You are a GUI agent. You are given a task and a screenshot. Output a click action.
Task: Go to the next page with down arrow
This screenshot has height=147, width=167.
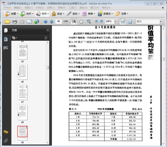click(x=51, y=21)
